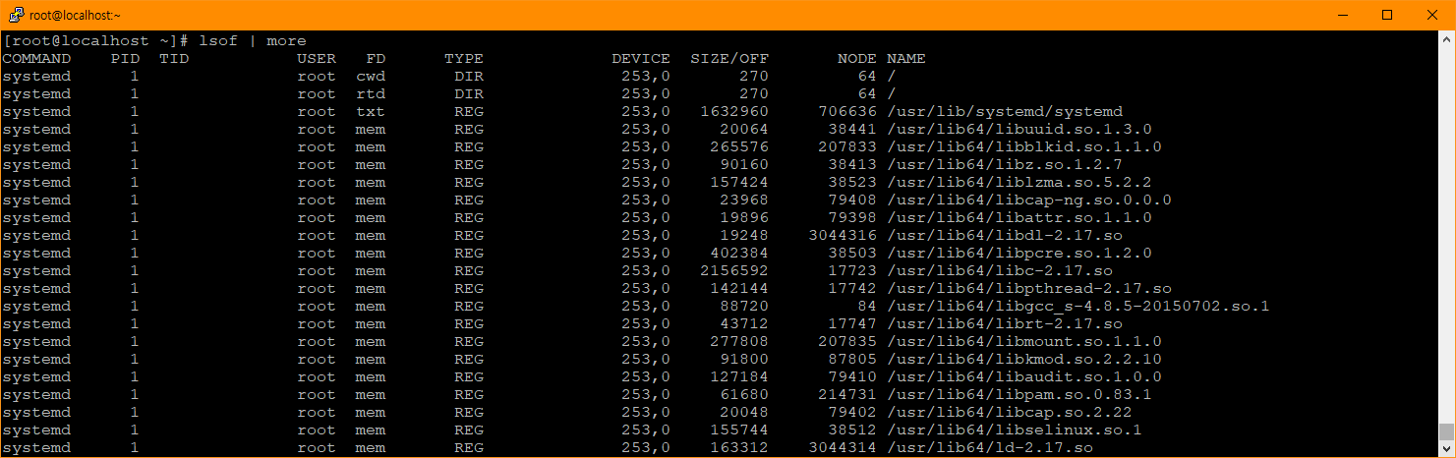Click path /usr/lib64/libuuid.so.1.3.0
This screenshot has width=1456, height=458.
1019,129
